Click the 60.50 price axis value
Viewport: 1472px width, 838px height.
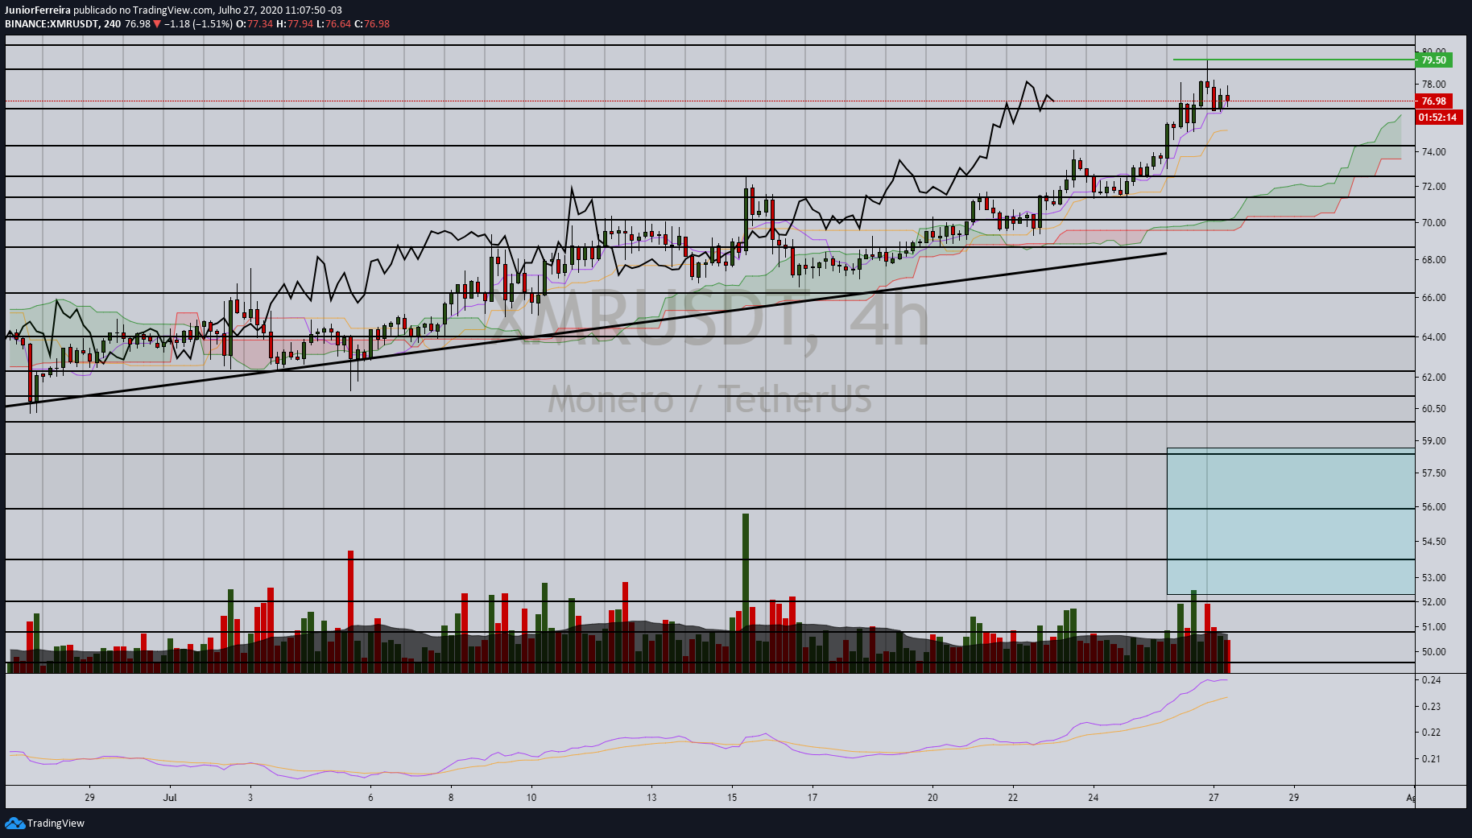[x=1433, y=408]
